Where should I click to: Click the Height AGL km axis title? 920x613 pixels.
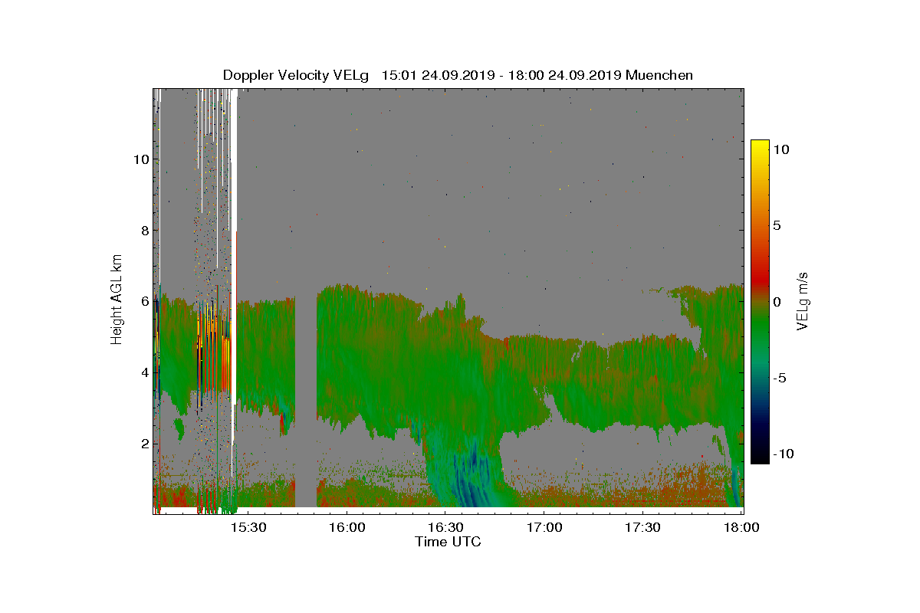[x=117, y=298]
